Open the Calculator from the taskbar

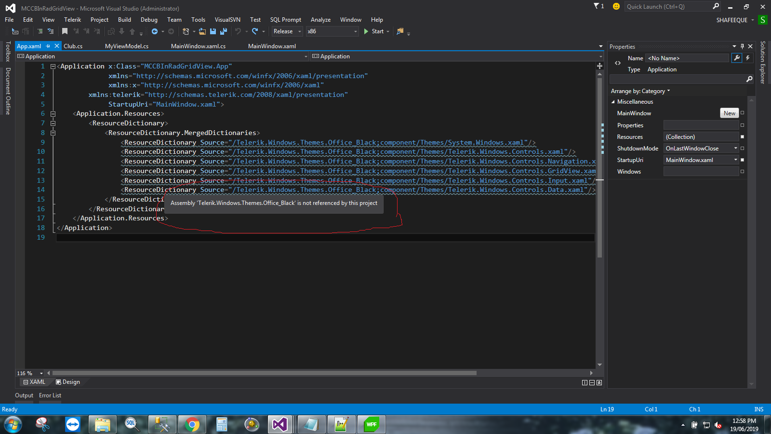(x=222, y=425)
